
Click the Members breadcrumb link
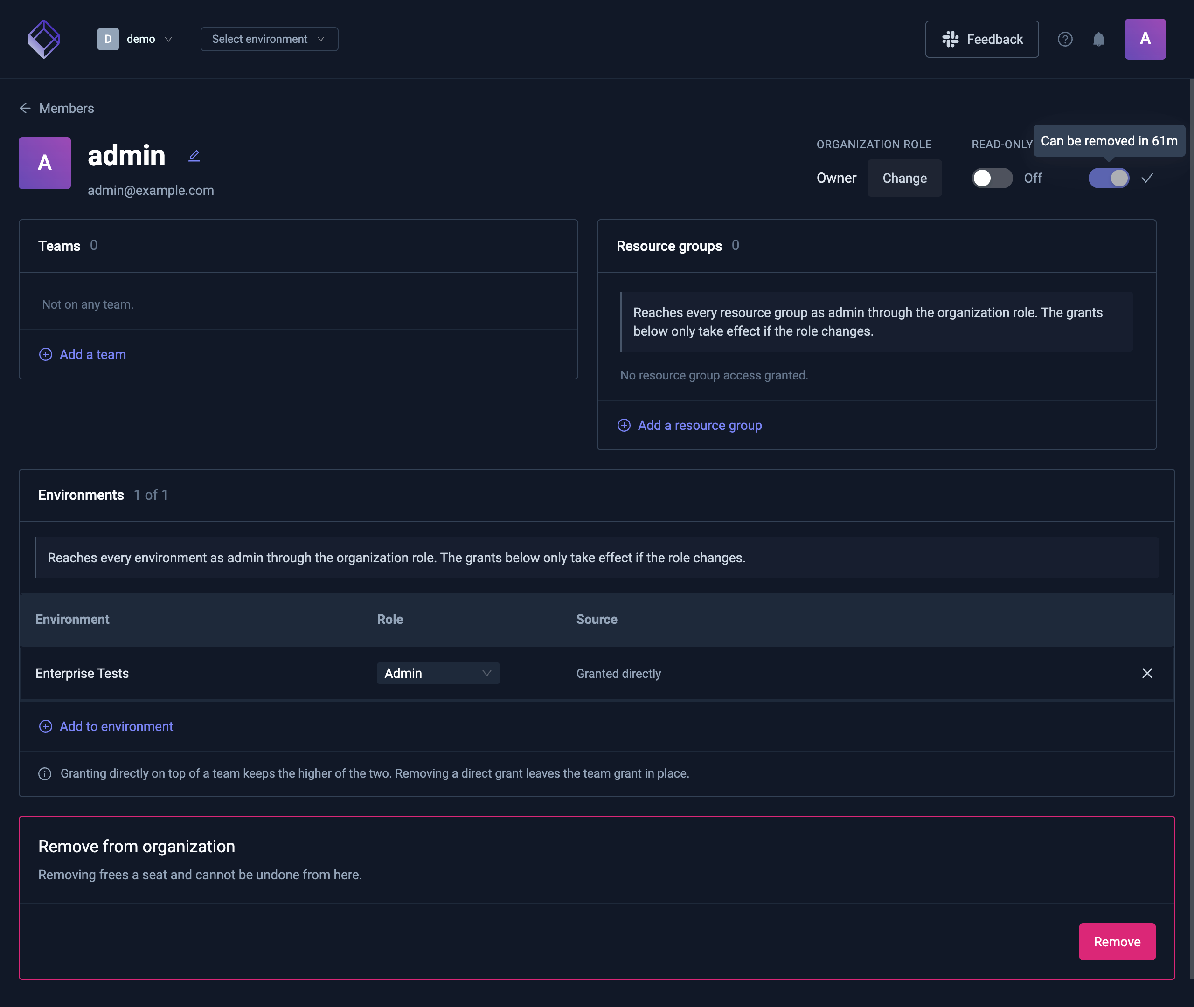point(66,109)
